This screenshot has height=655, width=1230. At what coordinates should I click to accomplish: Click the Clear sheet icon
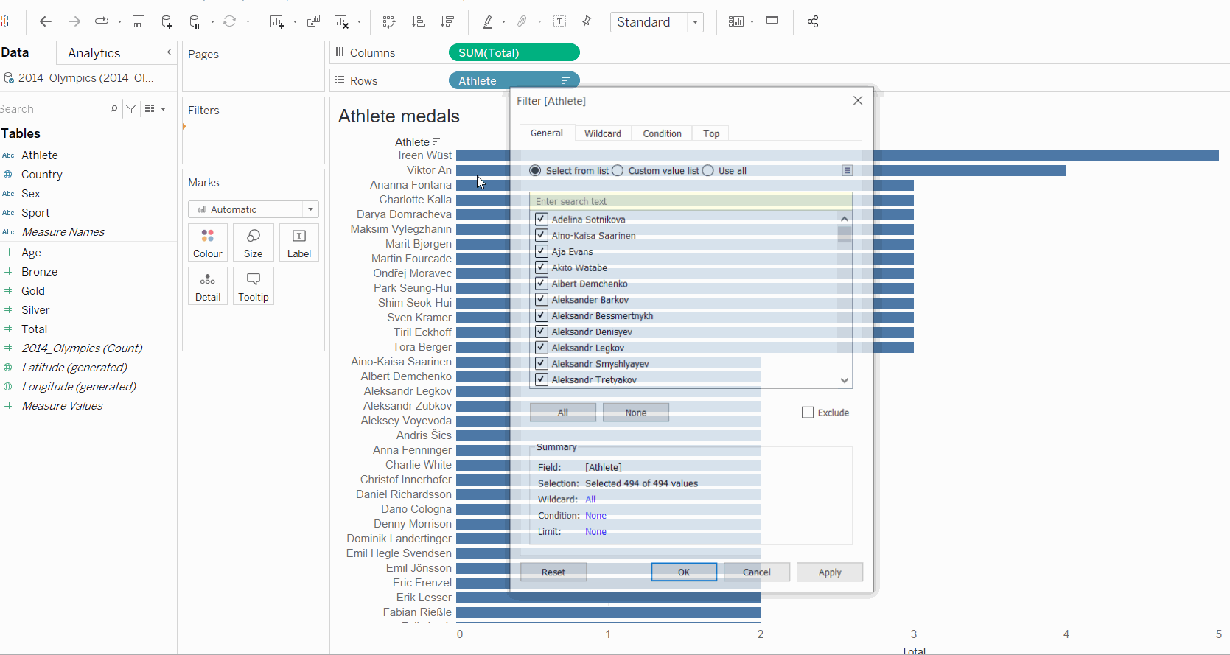[341, 21]
